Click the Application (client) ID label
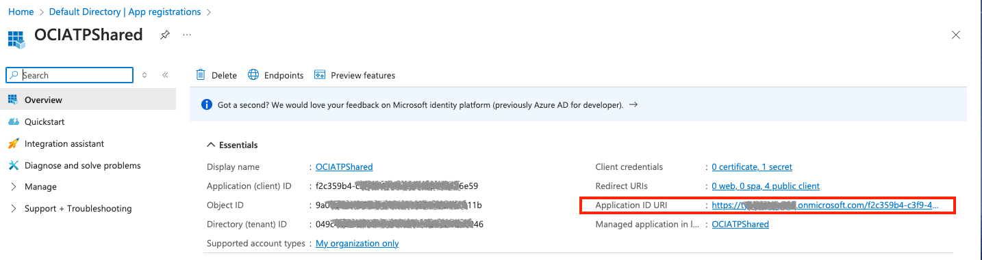The image size is (982, 260). tap(249, 186)
